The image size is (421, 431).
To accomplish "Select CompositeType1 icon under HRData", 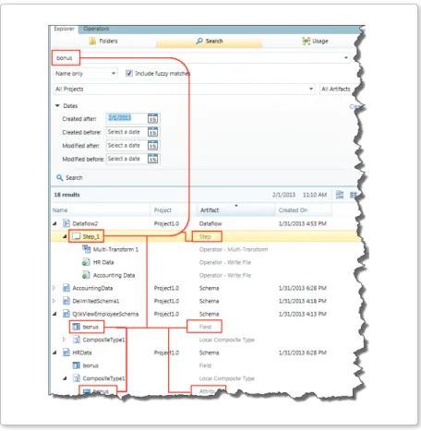I will point(76,378).
